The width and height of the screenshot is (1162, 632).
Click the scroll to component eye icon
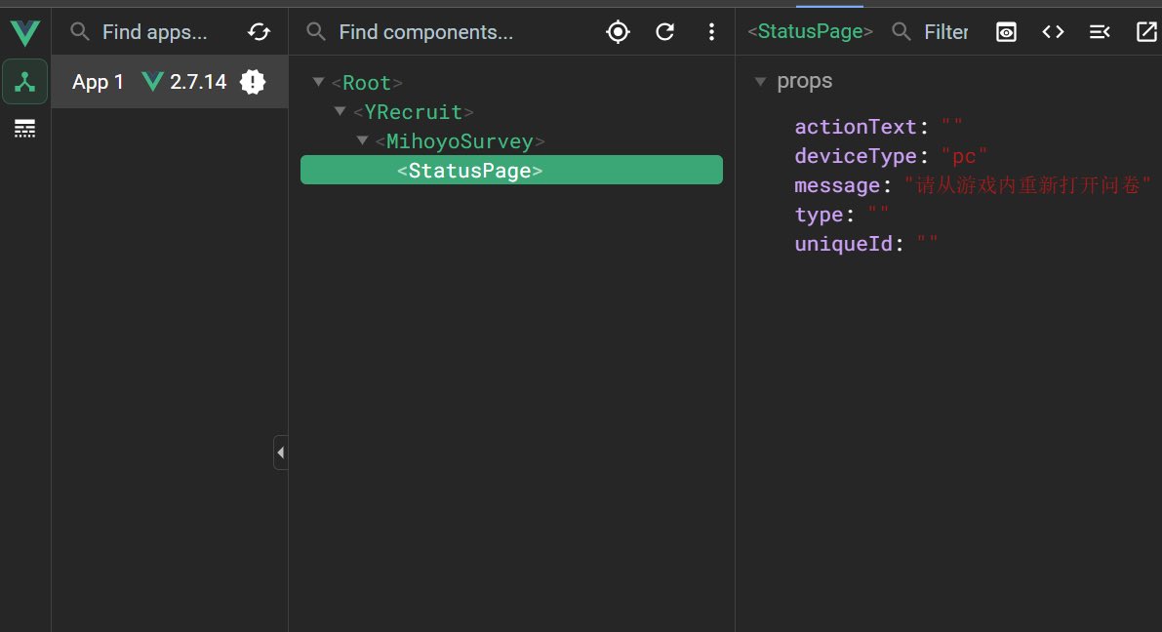coord(1006,32)
